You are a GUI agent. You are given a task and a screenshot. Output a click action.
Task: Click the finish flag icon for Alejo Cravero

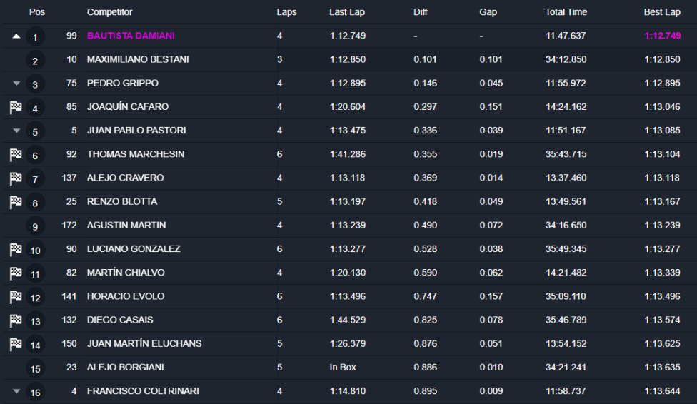[16, 178]
